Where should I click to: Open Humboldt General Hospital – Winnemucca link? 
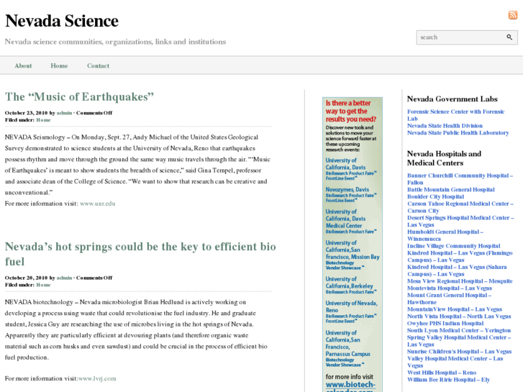[445, 235]
